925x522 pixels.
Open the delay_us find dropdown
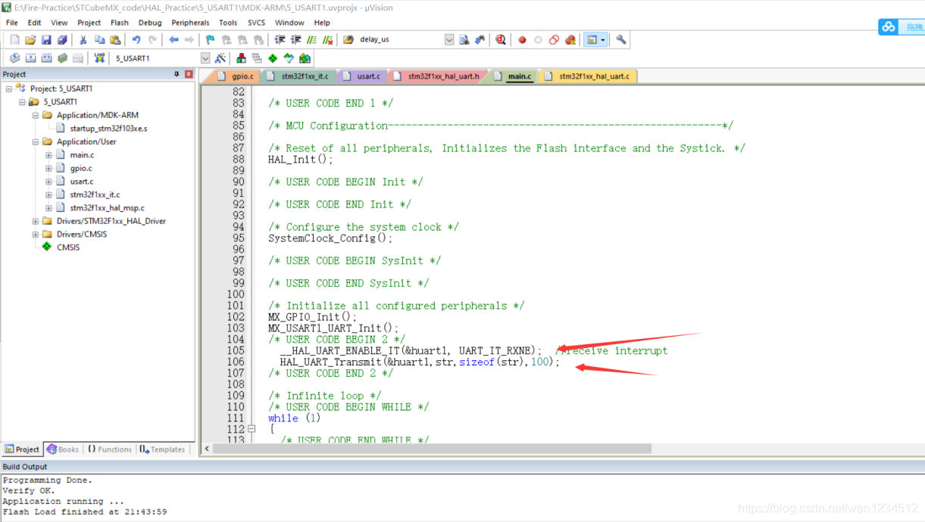click(x=449, y=40)
